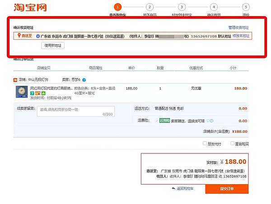Click the shop icon beside 店铺: 中山无极灯饰

(x=15, y=80)
